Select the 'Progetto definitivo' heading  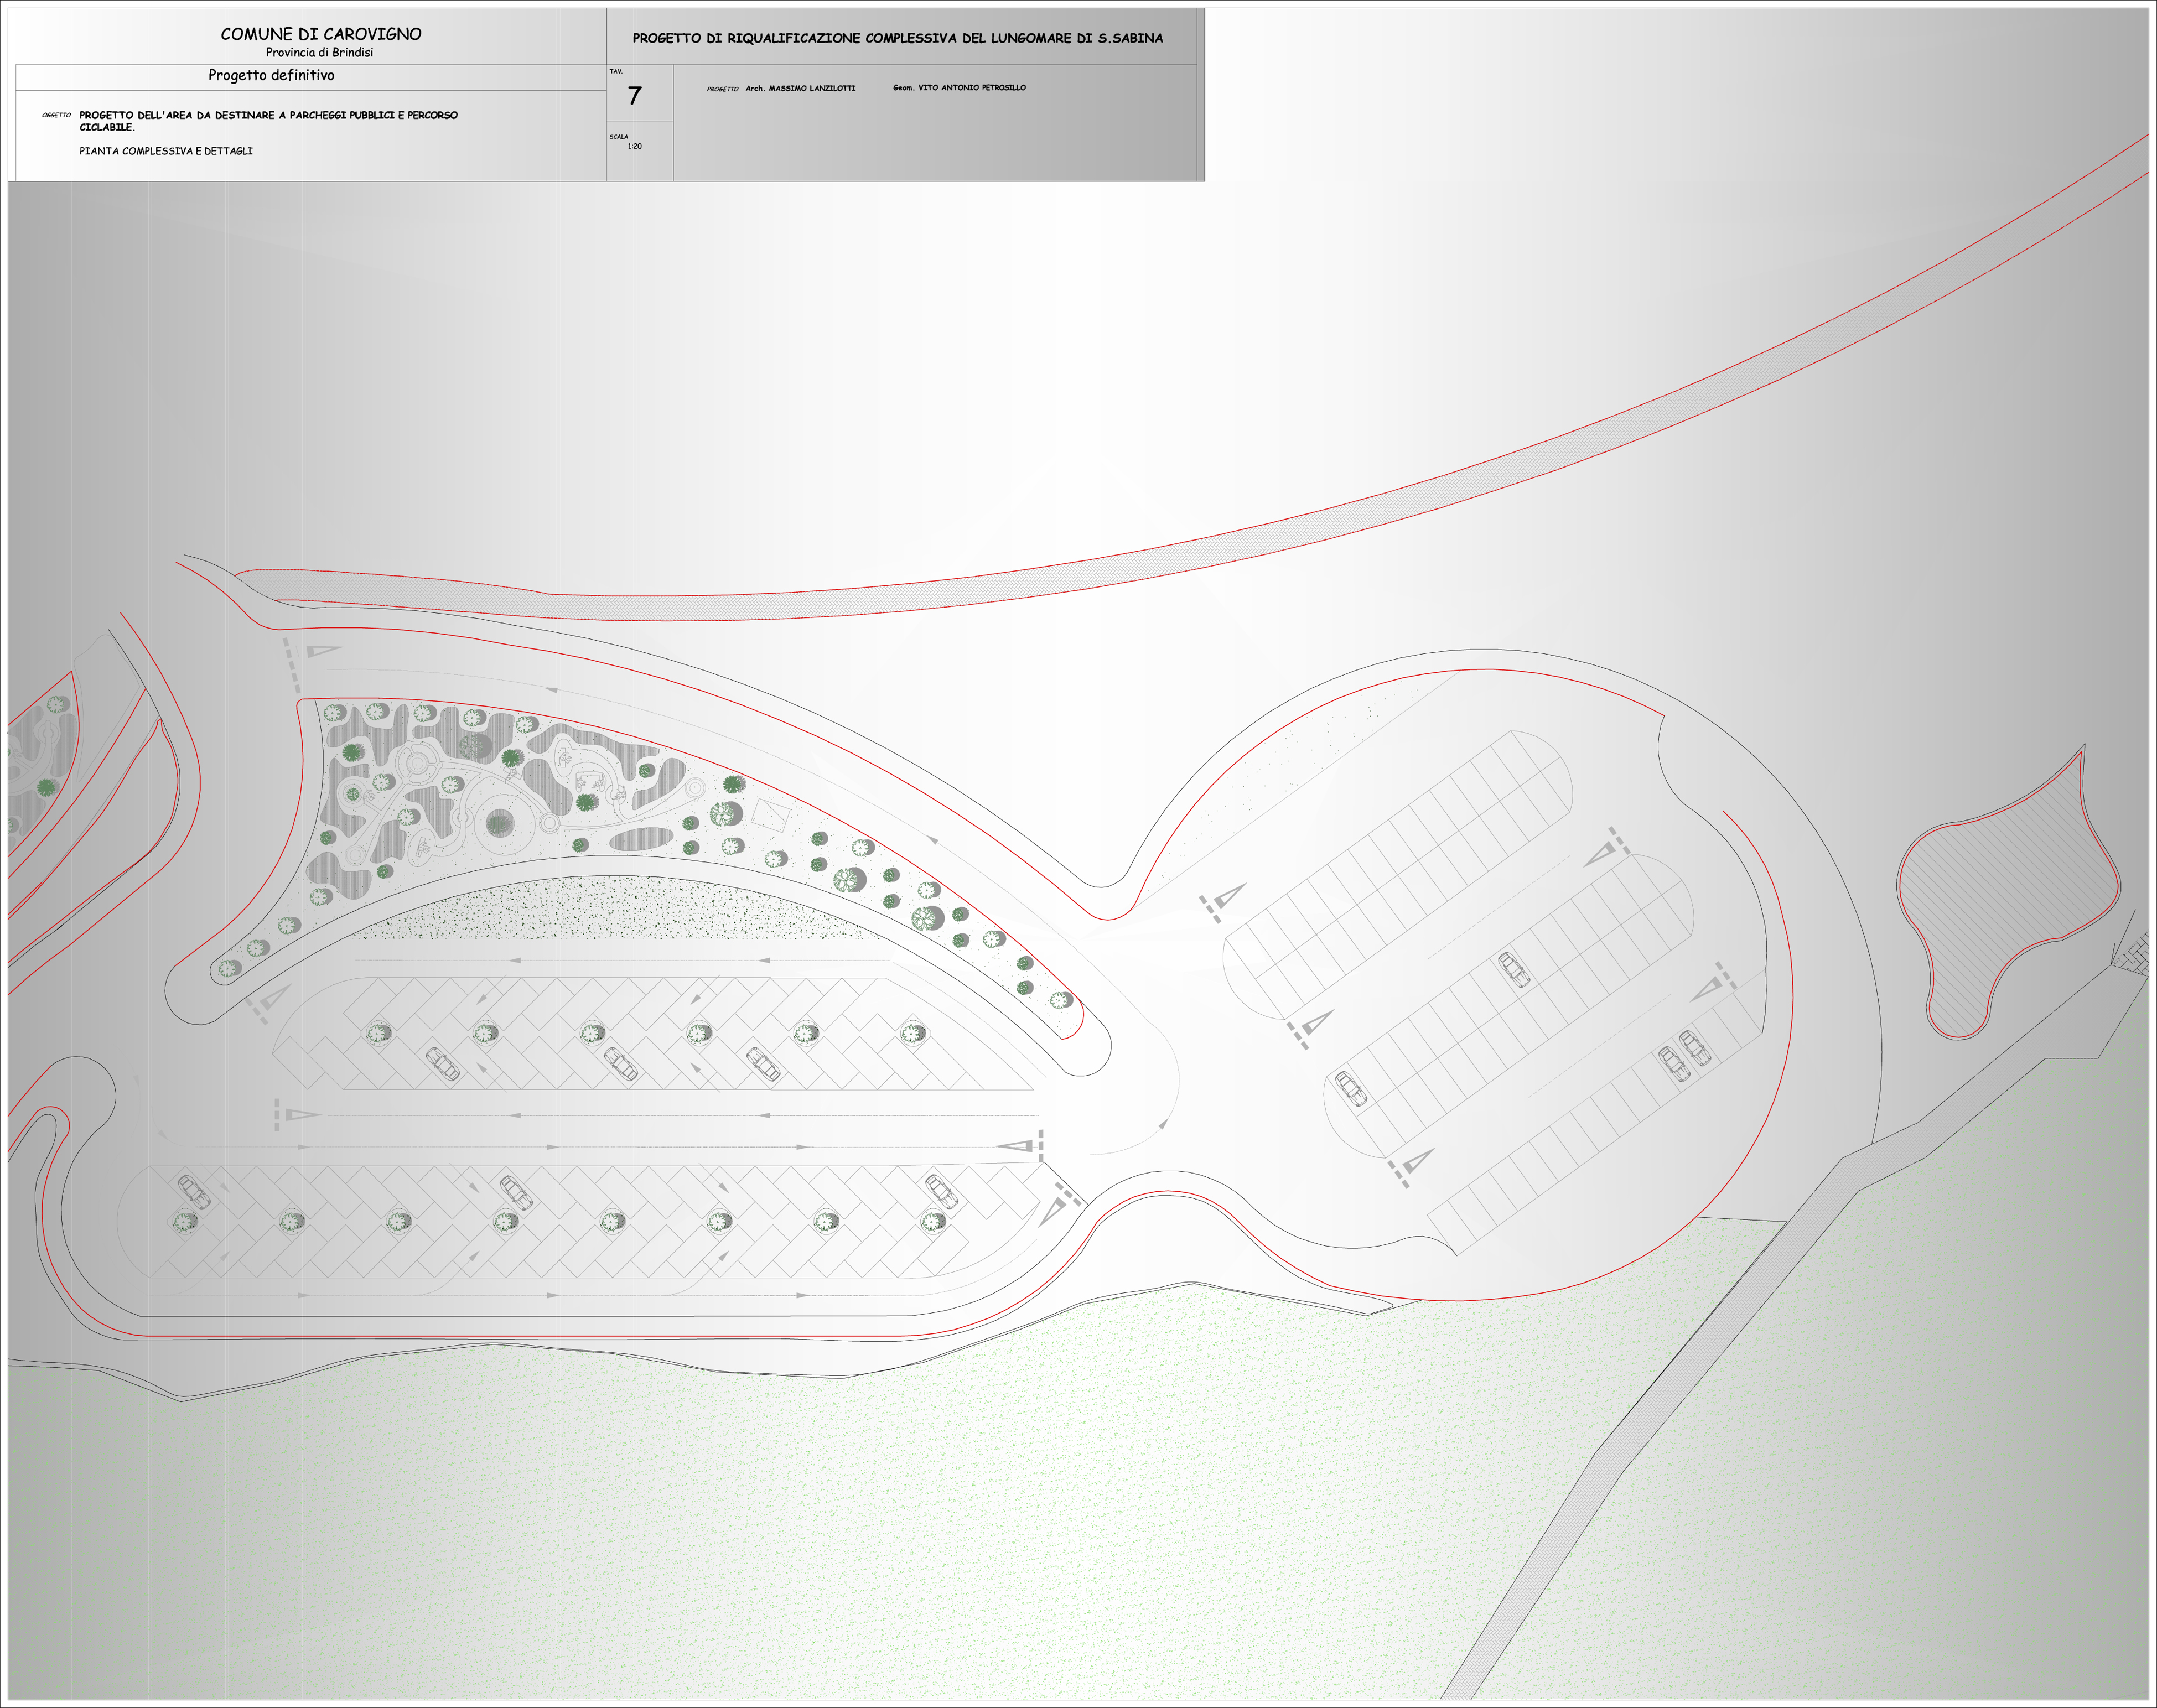click(271, 75)
